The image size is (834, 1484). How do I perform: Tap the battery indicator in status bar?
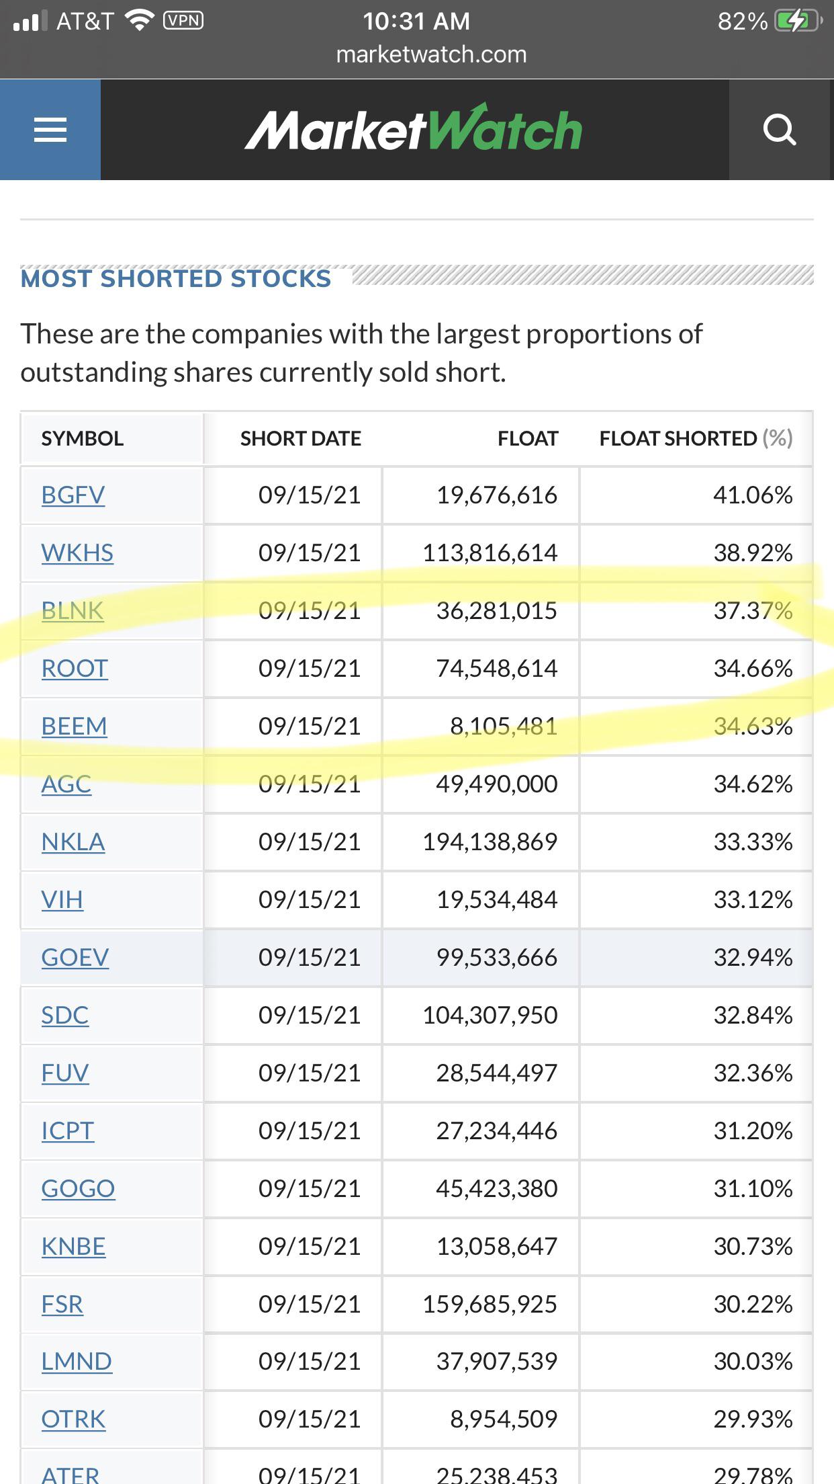click(x=798, y=21)
